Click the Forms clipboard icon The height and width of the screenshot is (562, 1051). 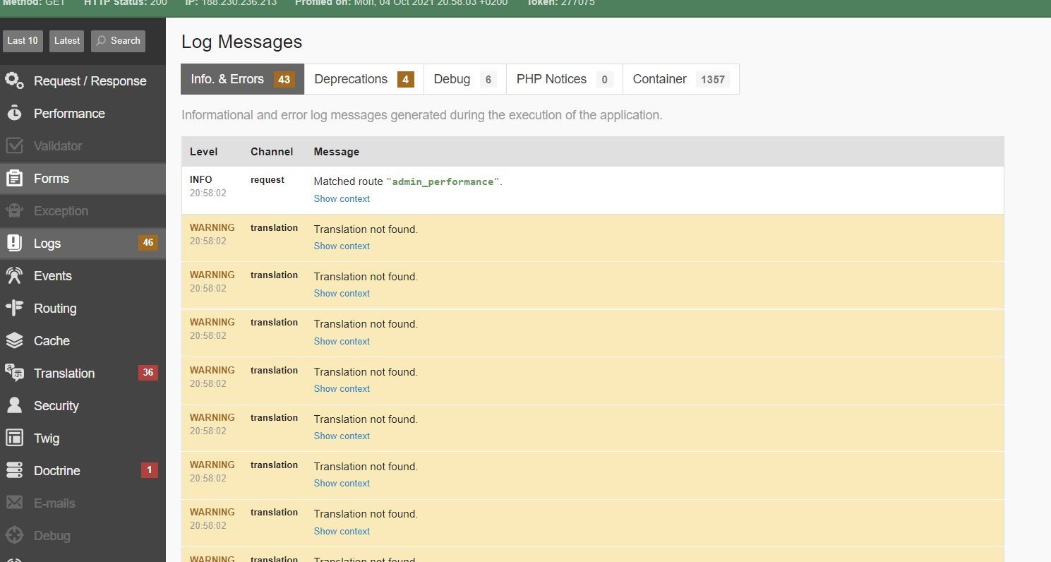pos(14,178)
